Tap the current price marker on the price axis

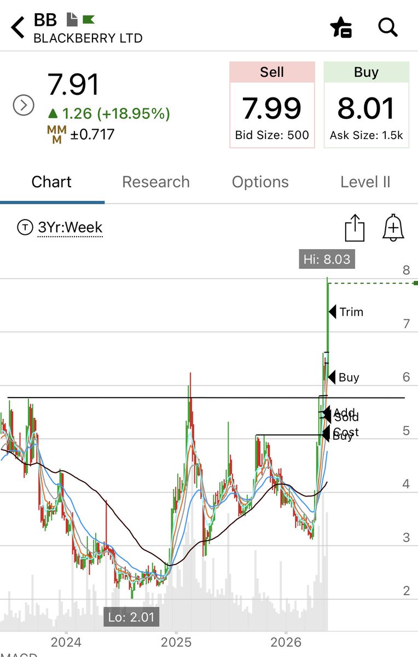(x=415, y=283)
